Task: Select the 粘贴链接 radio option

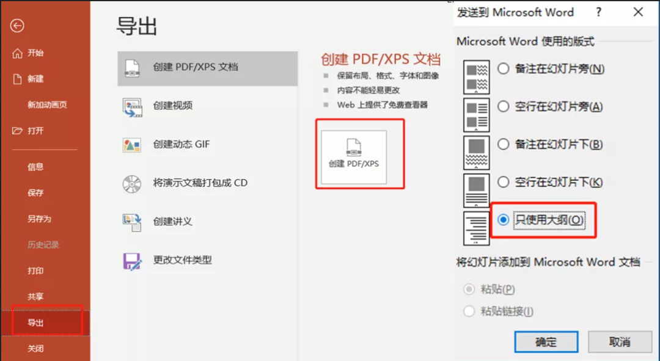Action: pos(468,312)
